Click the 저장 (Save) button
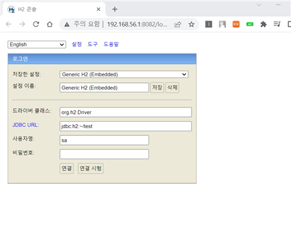 click(157, 87)
